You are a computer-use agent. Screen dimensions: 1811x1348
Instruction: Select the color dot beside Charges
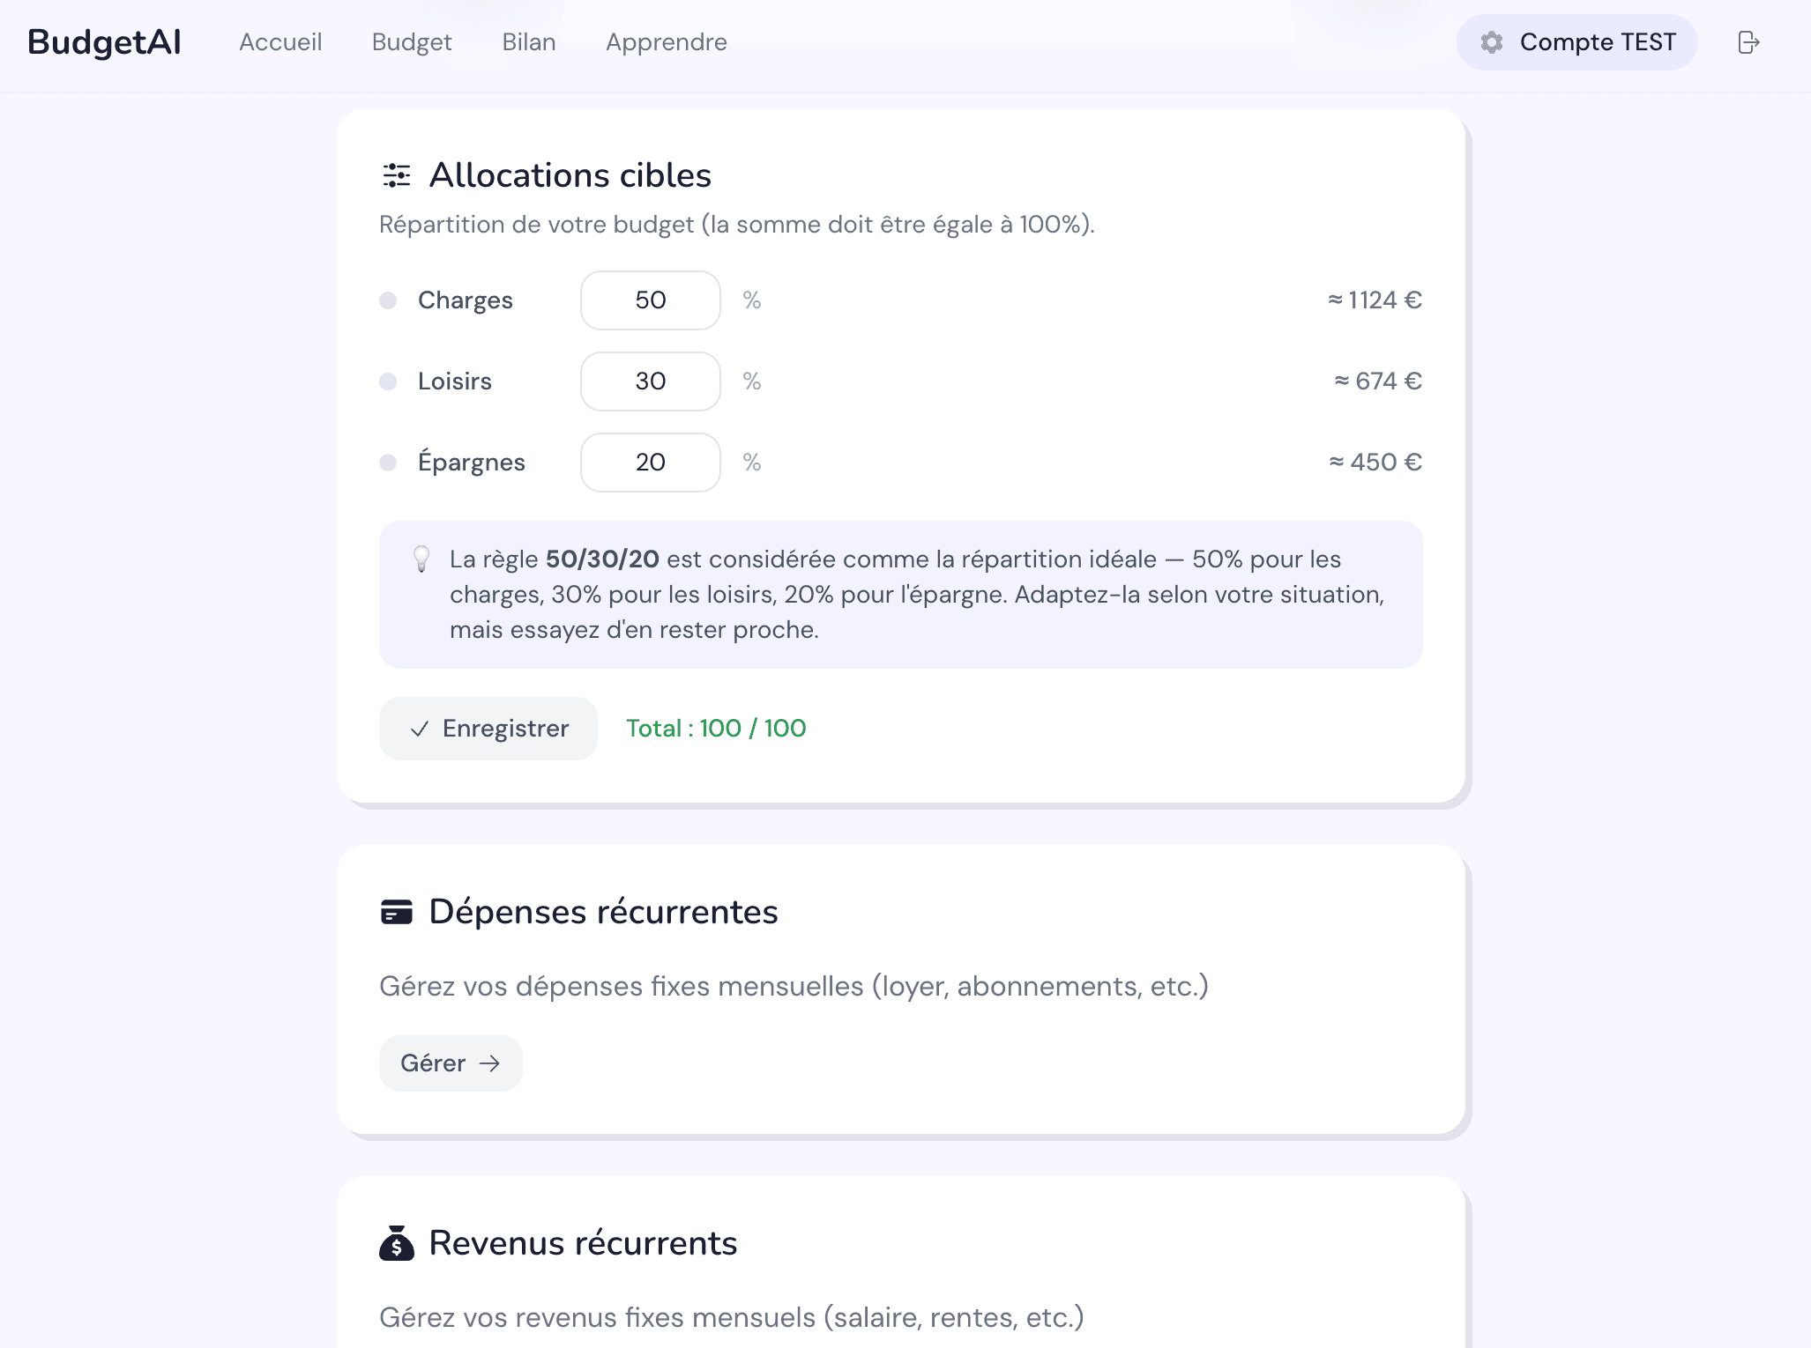pyautogui.click(x=388, y=300)
